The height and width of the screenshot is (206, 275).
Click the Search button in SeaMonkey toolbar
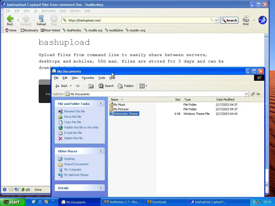point(229,20)
